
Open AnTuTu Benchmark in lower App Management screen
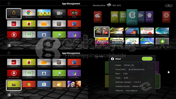pos(29,63)
